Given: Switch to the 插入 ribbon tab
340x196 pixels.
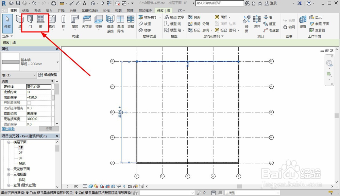Looking at the screenshot, I should tap(49, 11).
